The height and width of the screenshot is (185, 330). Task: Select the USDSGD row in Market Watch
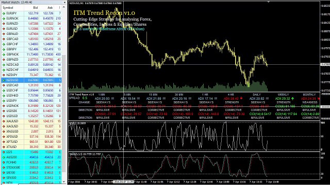[x=31, y=116]
